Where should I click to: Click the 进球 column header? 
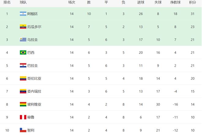click(141, 2)
